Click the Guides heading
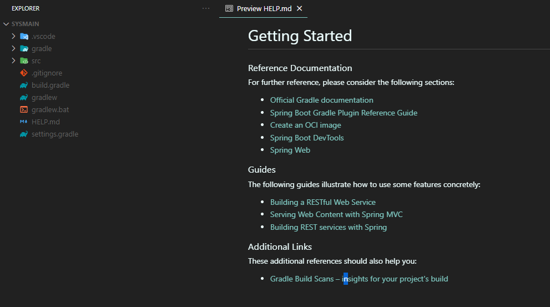The height and width of the screenshot is (307, 550). tap(261, 169)
